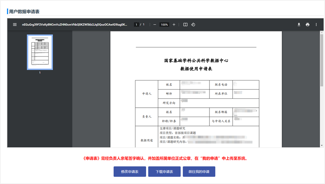
Task: Click the PDF filename in the toolbar
Action: tap(75, 25)
